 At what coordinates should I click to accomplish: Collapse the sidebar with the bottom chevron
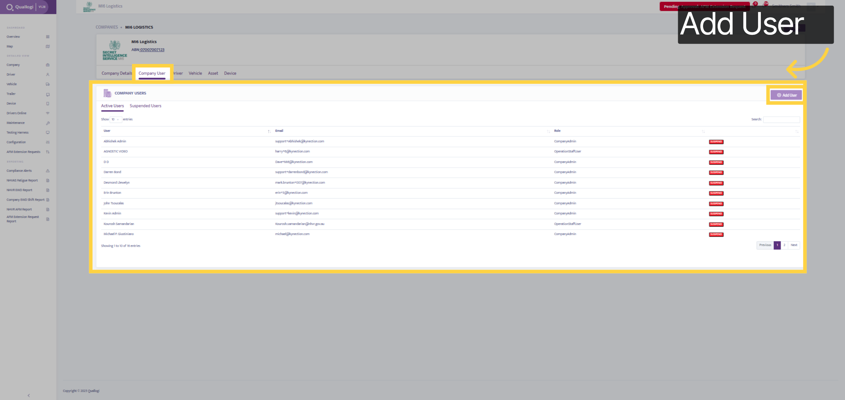29,395
